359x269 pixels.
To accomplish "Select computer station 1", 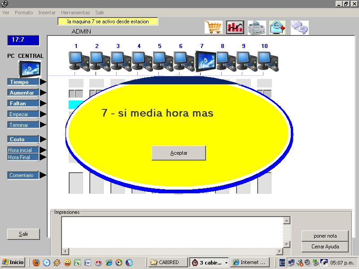I will point(79,61).
